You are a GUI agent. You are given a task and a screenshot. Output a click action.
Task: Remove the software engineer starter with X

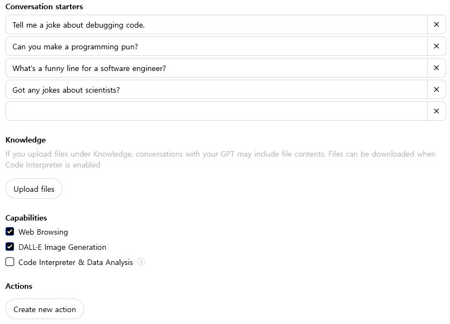pos(436,68)
